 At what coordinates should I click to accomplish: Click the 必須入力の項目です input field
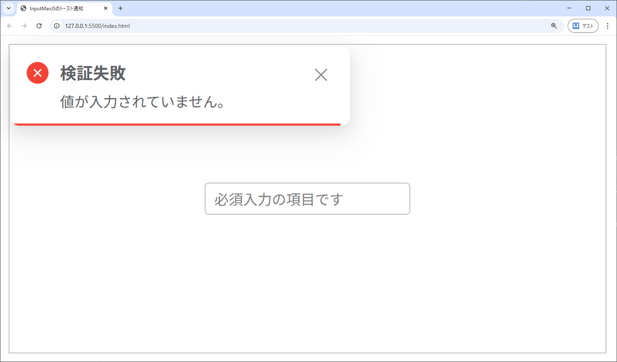point(307,199)
